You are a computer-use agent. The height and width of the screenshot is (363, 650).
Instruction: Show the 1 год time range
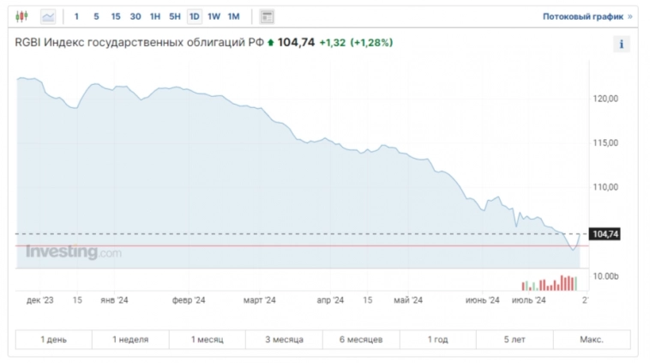(x=437, y=339)
